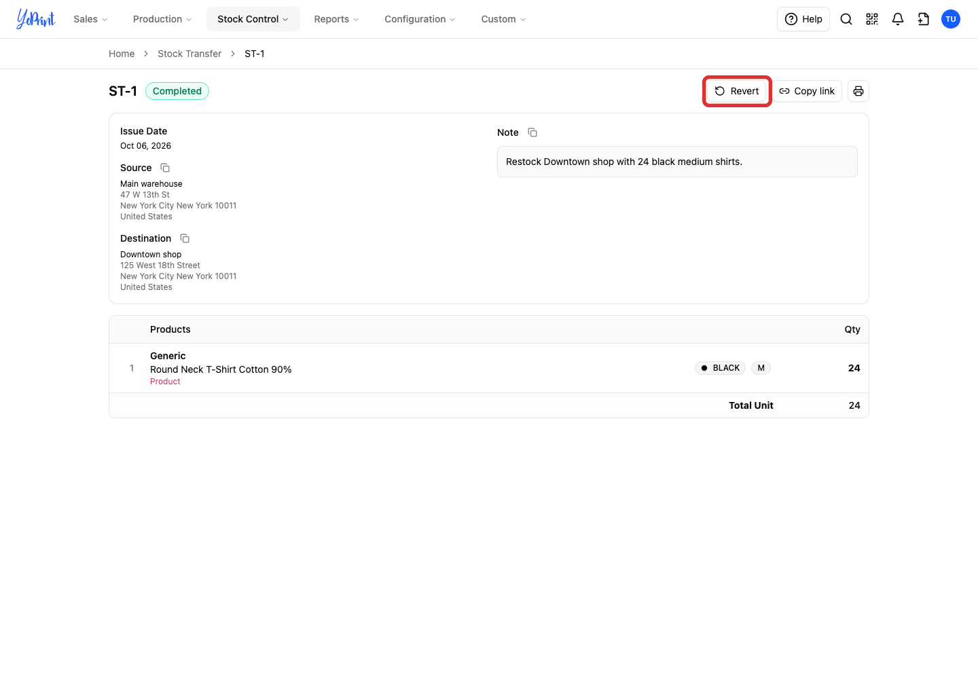Click the 'Total Unit' label
The image size is (978, 679).
click(751, 405)
